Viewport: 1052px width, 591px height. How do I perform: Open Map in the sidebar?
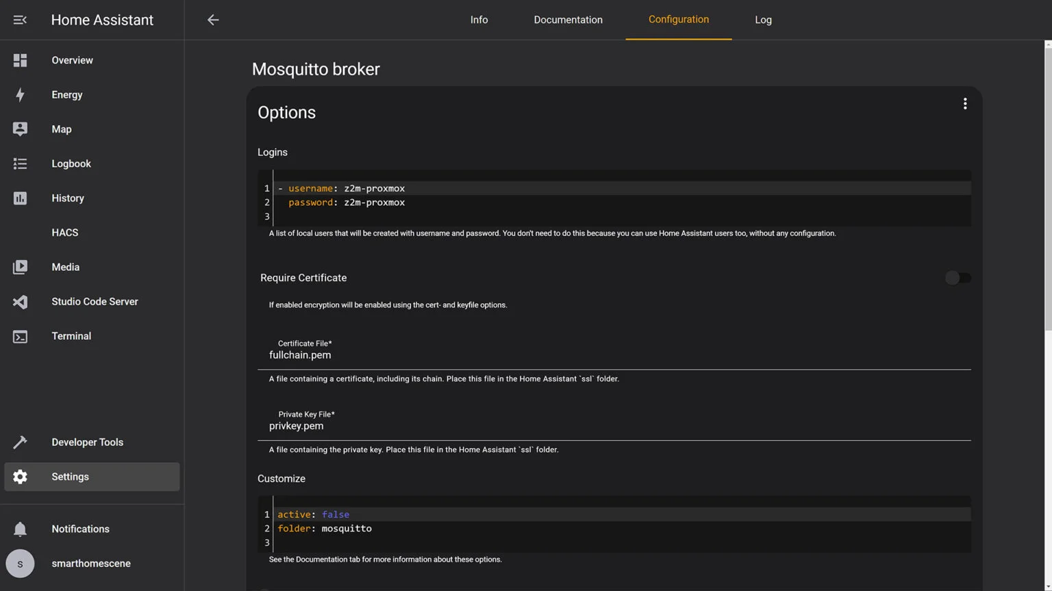point(92,129)
